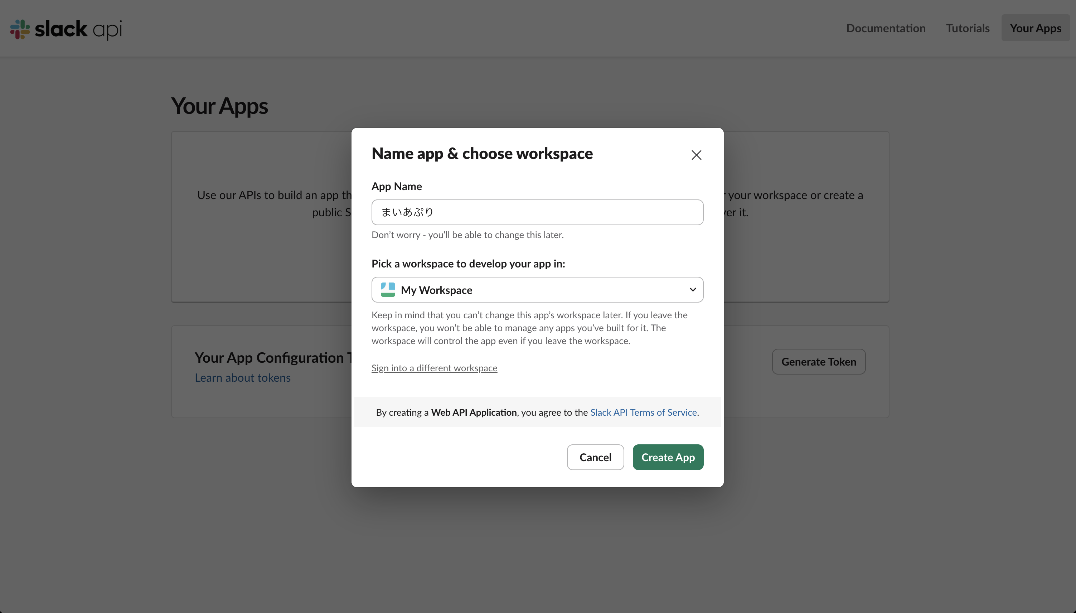Open the Slack API Terms of Service
Viewport: 1076px width, 613px height.
643,412
